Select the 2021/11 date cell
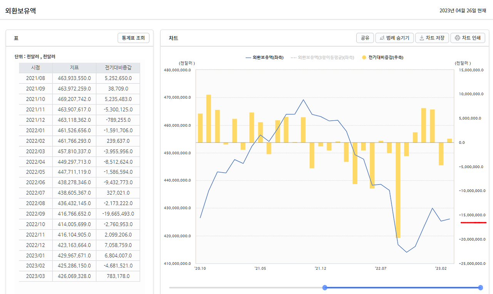Screen dimensions: 493x294 pyautogui.click(x=36, y=109)
